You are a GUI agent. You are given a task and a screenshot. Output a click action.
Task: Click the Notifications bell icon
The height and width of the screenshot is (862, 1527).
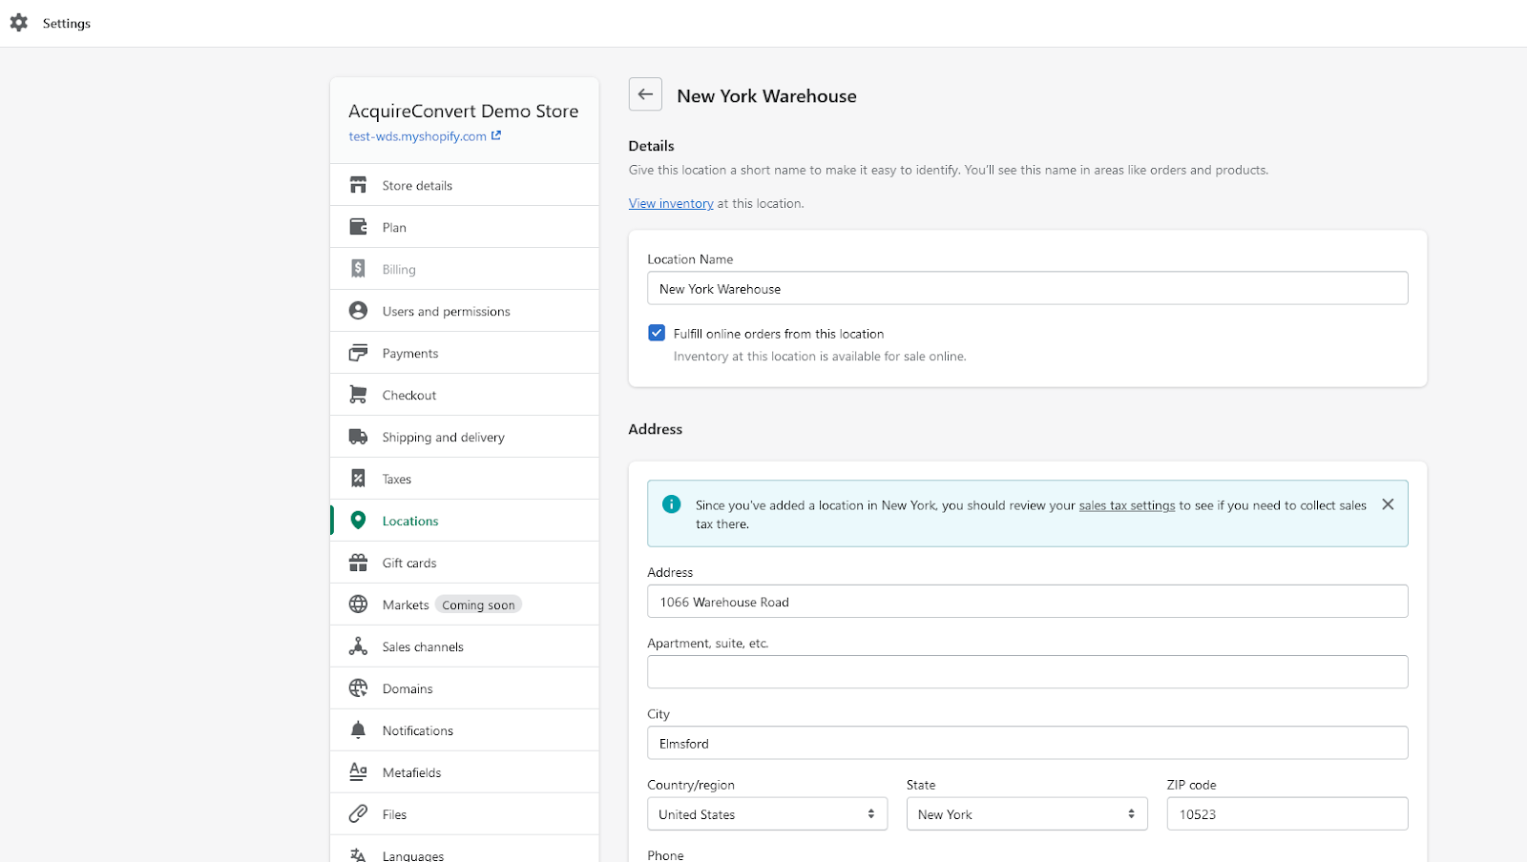click(358, 730)
